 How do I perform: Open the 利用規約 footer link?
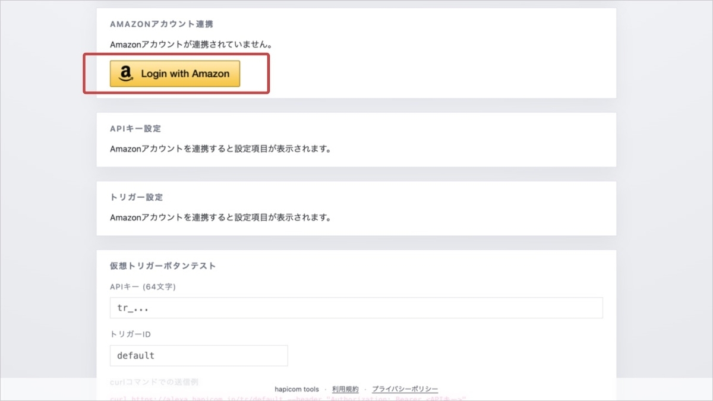click(345, 389)
